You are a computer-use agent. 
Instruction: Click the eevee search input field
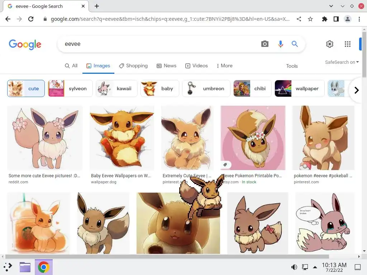(159, 44)
